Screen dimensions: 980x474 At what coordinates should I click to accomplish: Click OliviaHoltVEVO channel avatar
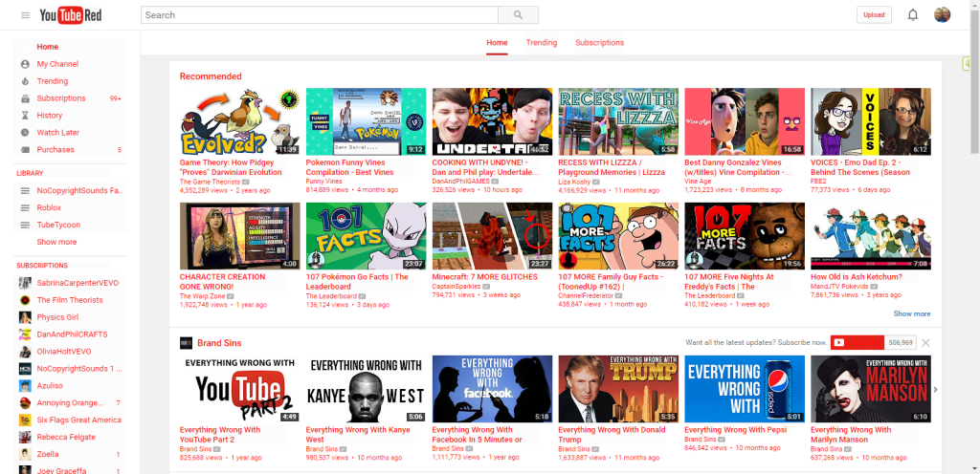[25, 352]
